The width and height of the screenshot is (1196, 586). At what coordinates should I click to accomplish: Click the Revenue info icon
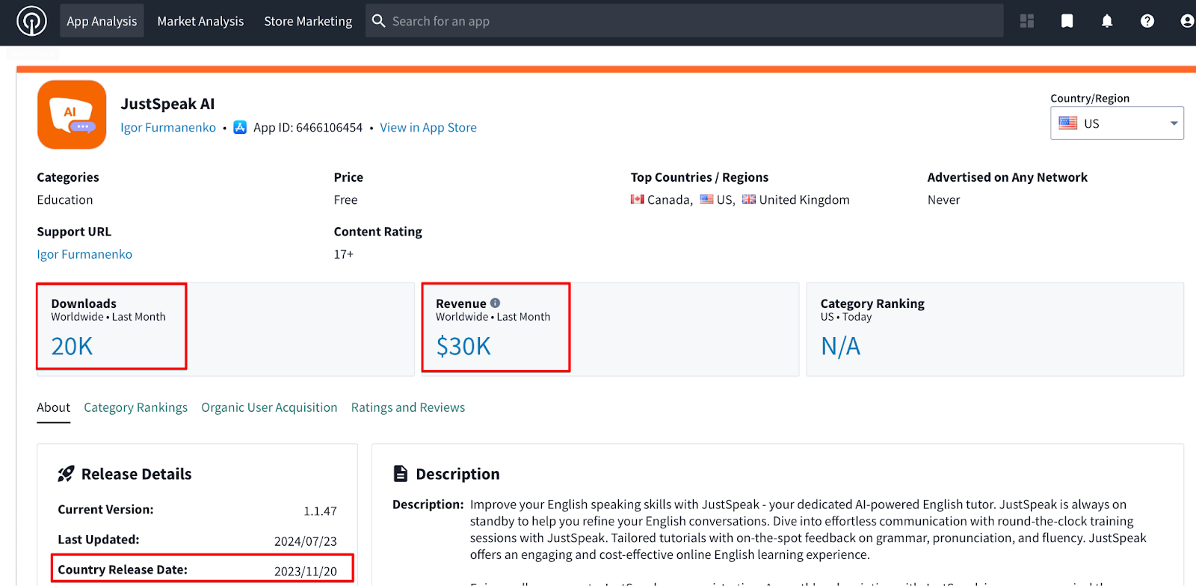pyautogui.click(x=495, y=303)
